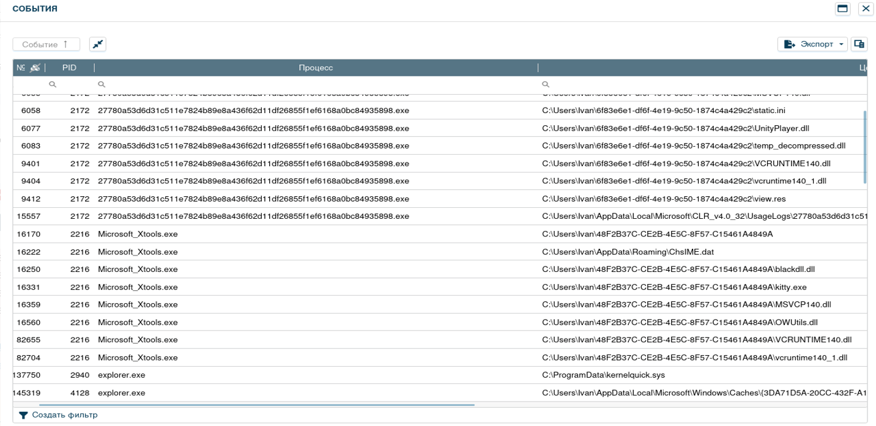Image resolution: width=876 pixels, height=426 pixels.
Task: Select the row with kernelquick.sys path
Action: pyautogui.click(x=603, y=375)
